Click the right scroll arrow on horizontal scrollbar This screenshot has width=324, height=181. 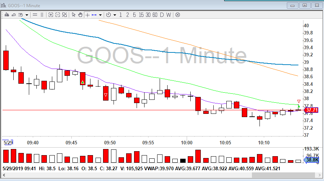[x=319, y=175]
